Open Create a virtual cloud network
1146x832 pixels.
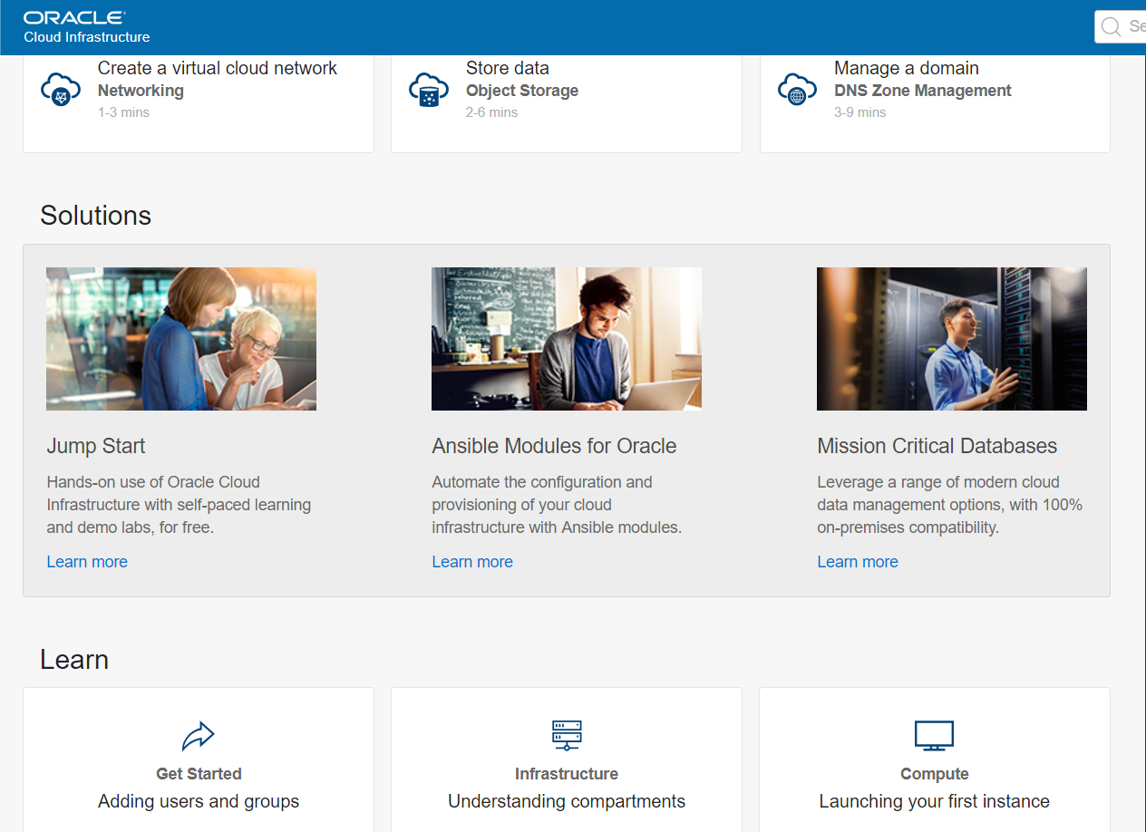[x=217, y=68]
